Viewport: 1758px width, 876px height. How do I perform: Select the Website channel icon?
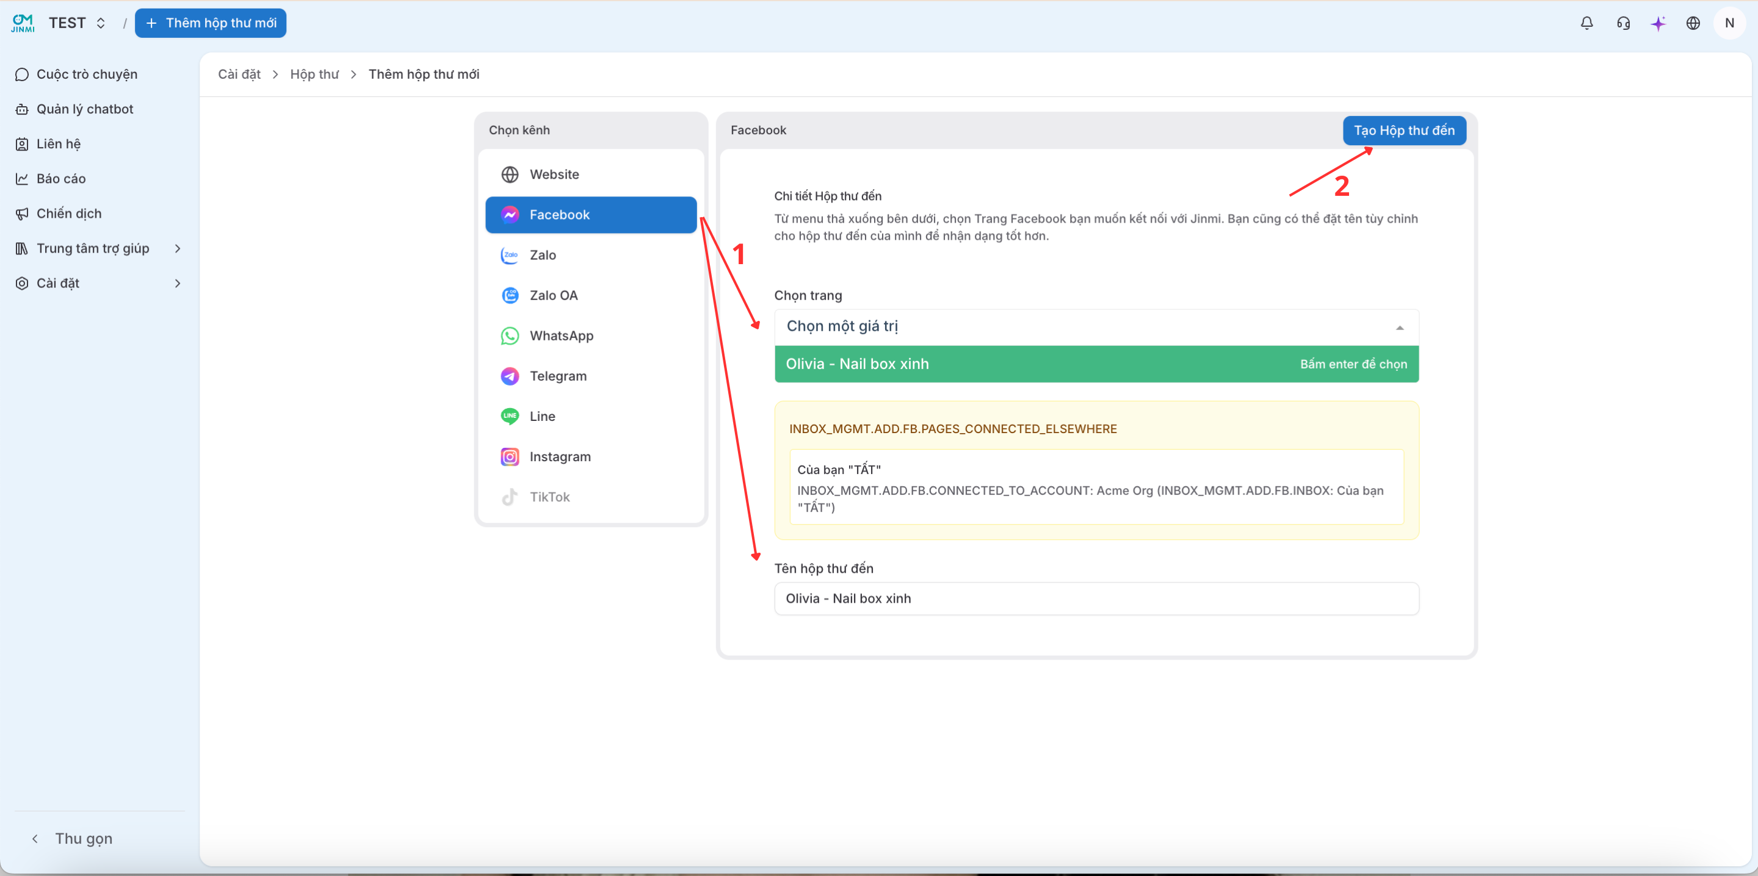tap(510, 174)
